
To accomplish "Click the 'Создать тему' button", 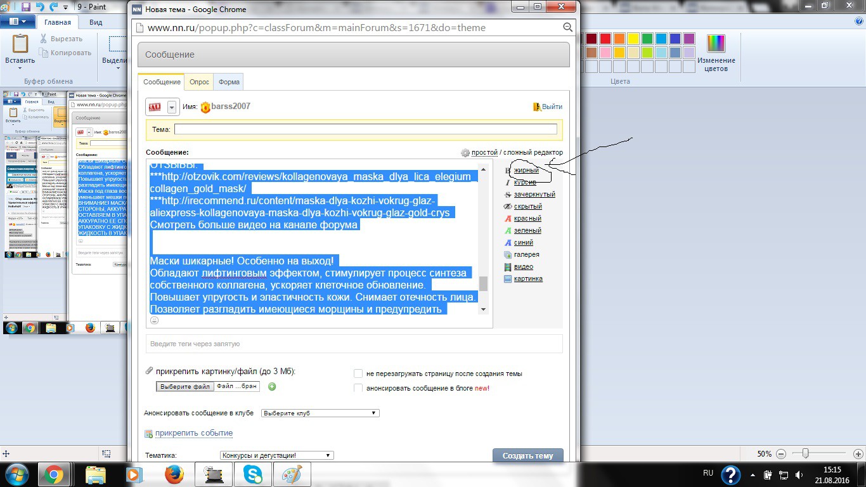I will coord(527,455).
